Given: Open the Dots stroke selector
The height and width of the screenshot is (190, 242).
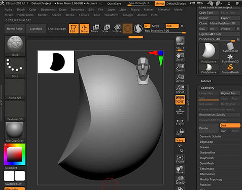Looking at the screenshot, I should click(x=15, y=67).
